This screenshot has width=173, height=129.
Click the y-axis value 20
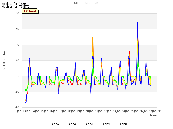click(x=17, y=60)
